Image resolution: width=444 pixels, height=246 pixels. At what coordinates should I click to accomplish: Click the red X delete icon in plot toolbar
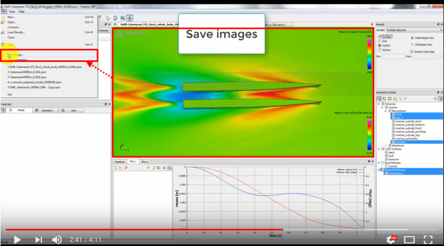[x=127, y=168]
